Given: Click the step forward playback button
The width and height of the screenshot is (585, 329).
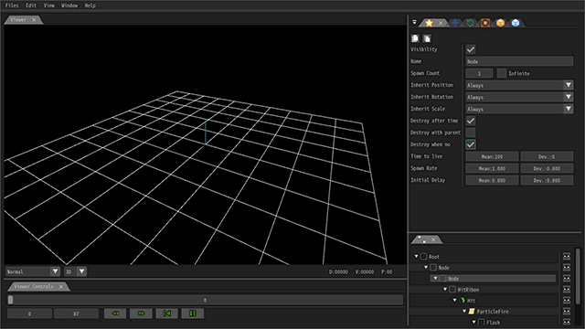Looking at the screenshot, I should click(141, 313).
